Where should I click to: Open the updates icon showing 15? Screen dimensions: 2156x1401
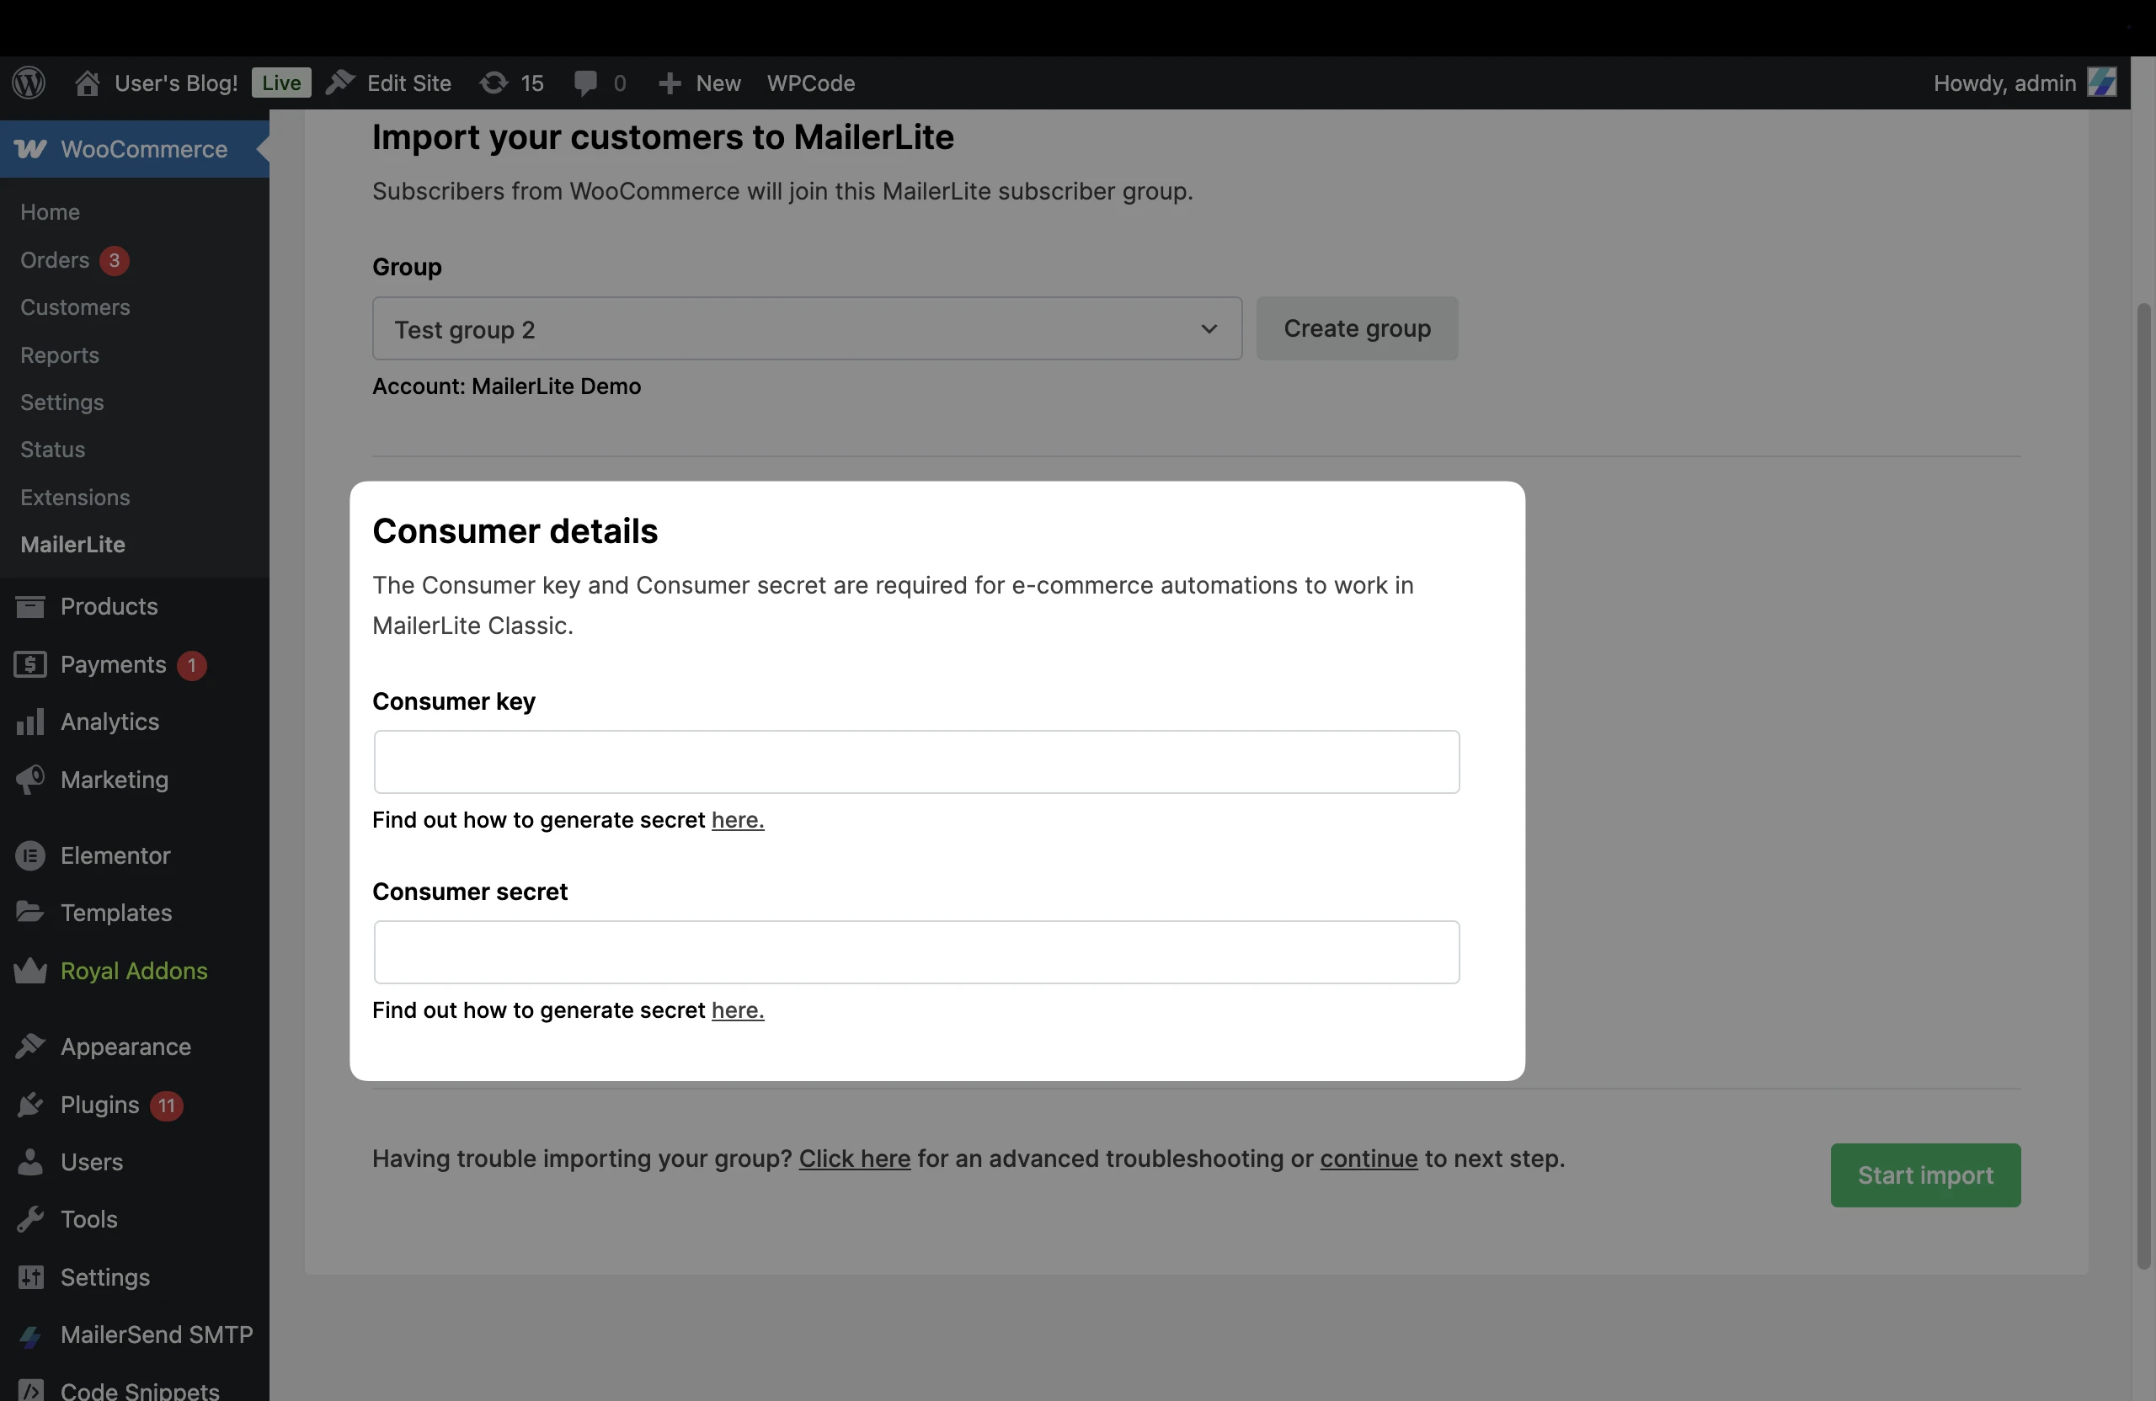[494, 83]
